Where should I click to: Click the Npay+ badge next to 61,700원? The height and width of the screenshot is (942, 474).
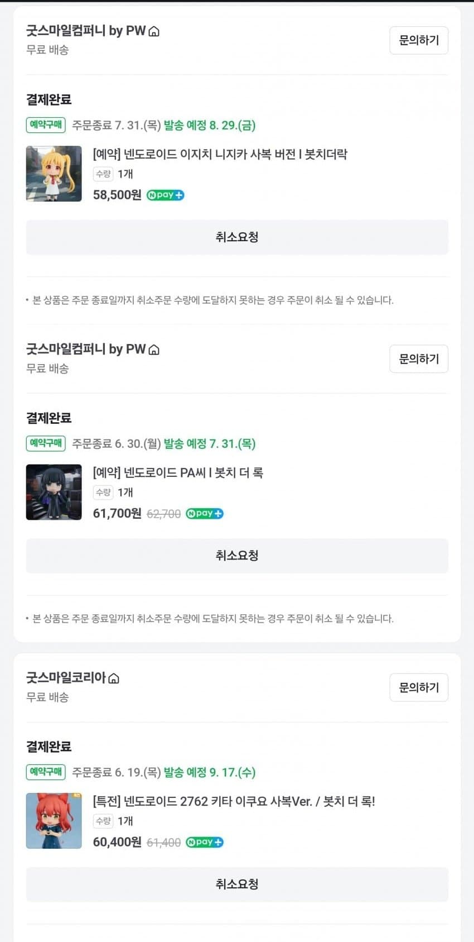pos(204,514)
